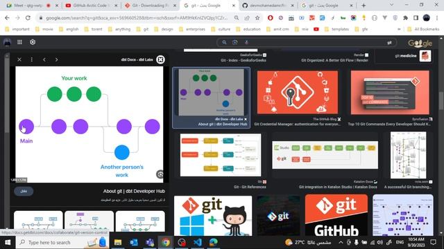Viewport: 444px width, 249px height.
Task: Open the 'education' bookmarks folder
Action: coord(248,29)
